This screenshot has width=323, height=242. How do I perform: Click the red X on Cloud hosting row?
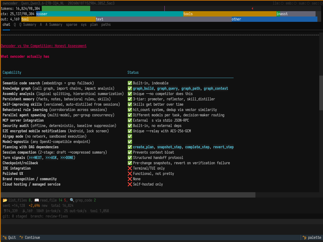point(130,184)
